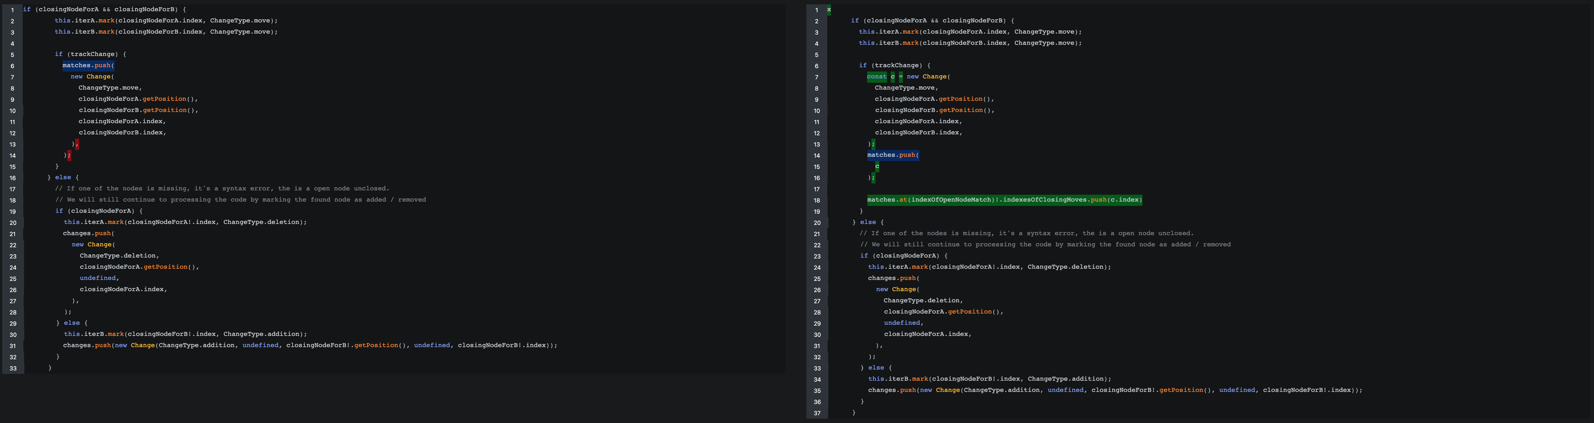Viewport: 1594px width, 423px height.
Task: Click line number 7 in right pane gutter
Action: (x=817, y=77)
